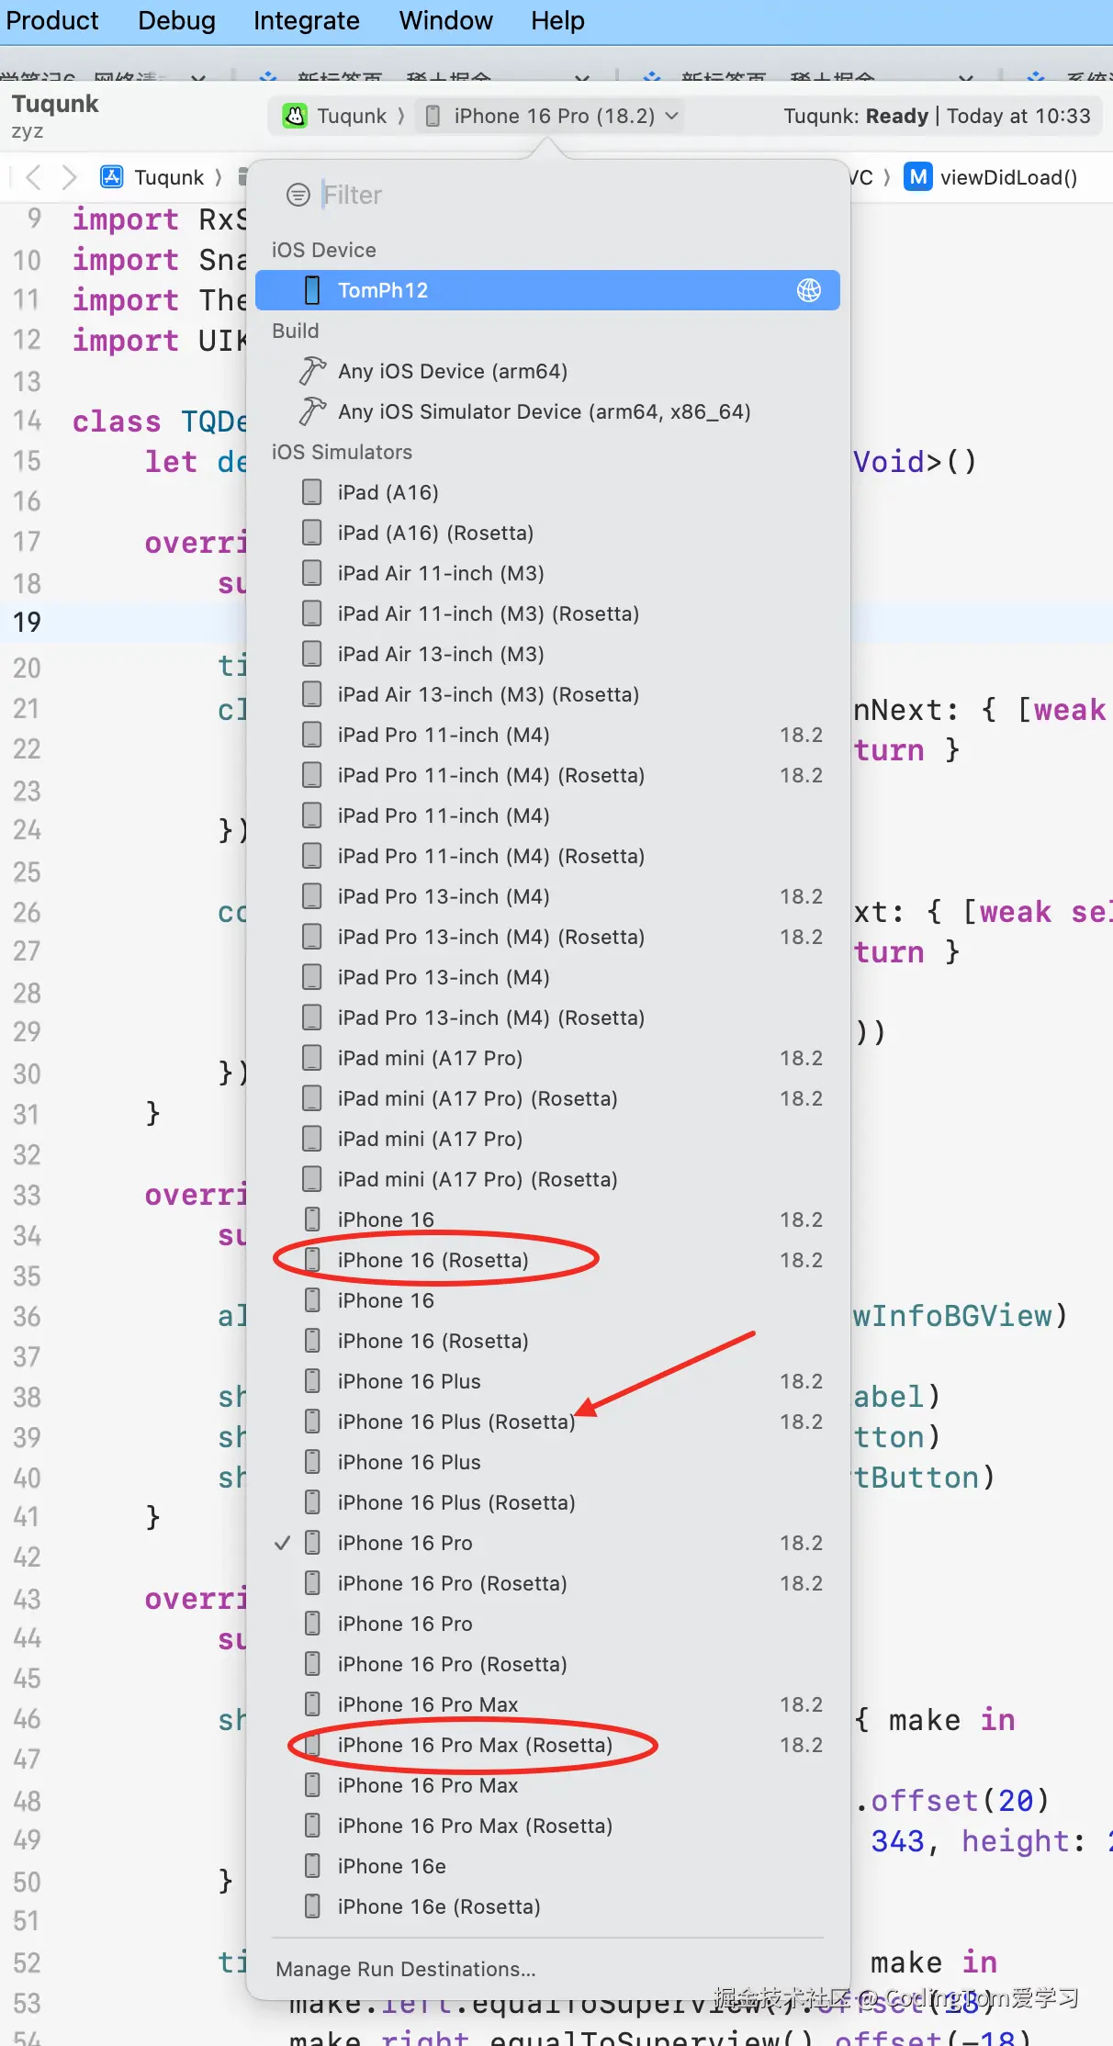Viewport: 1113px width, 2046px height.
Task: Click the Tuqunk breadcrumb in the jump bar
Action: [x=169, y=177]
